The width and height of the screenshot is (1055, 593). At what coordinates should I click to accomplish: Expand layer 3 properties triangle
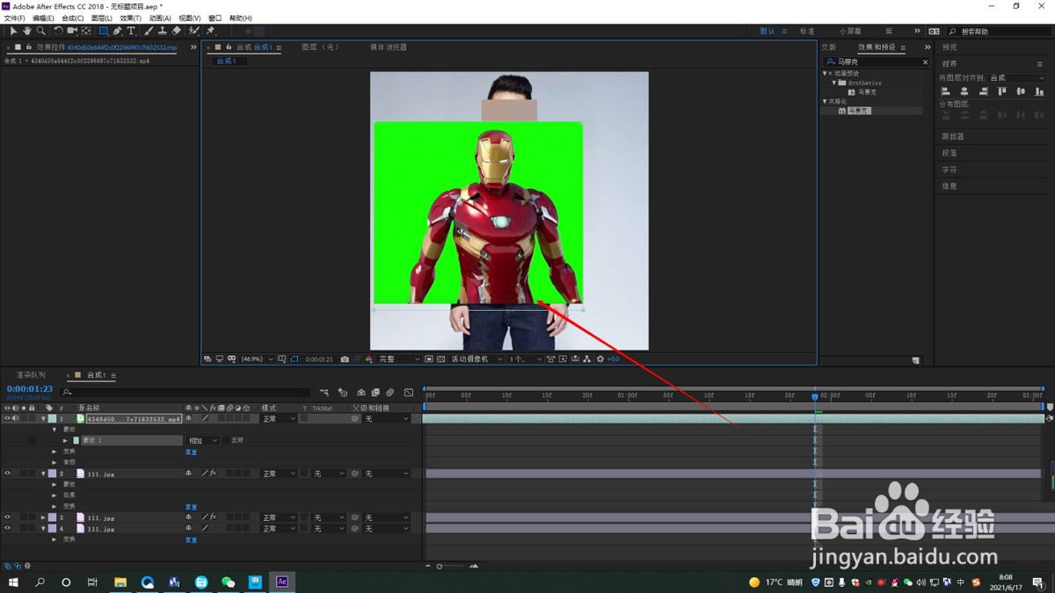[x=43, y=517]
